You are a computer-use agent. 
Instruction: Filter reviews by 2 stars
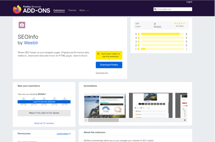137,45
